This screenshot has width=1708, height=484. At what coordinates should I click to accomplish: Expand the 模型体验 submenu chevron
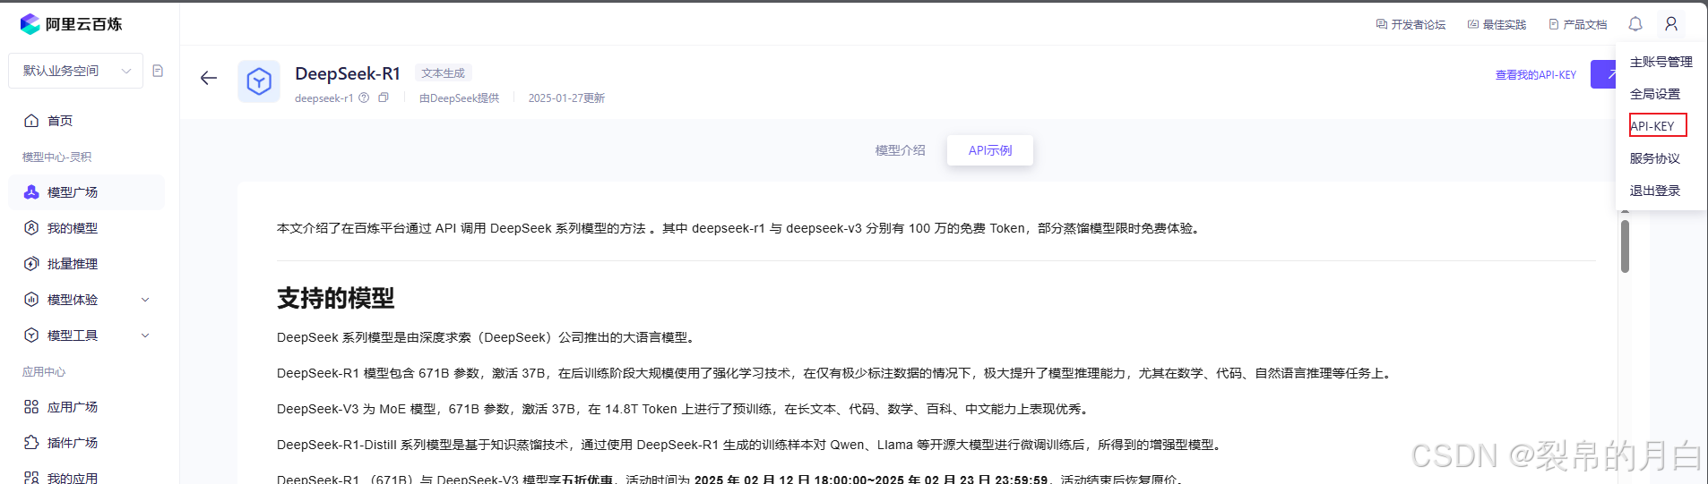click(x=145, y=300)
